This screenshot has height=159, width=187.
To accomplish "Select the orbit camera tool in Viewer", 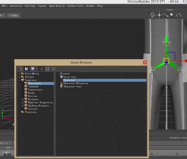I will pos(153,15).
